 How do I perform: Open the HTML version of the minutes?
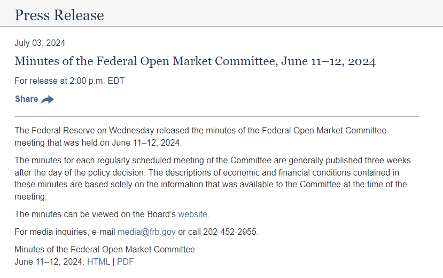[98, 261]
